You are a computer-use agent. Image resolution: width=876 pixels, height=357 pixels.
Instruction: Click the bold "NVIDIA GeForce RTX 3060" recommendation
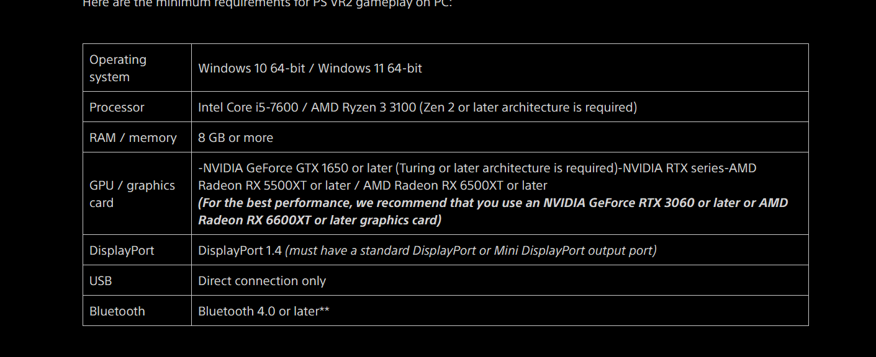point(619,203)
